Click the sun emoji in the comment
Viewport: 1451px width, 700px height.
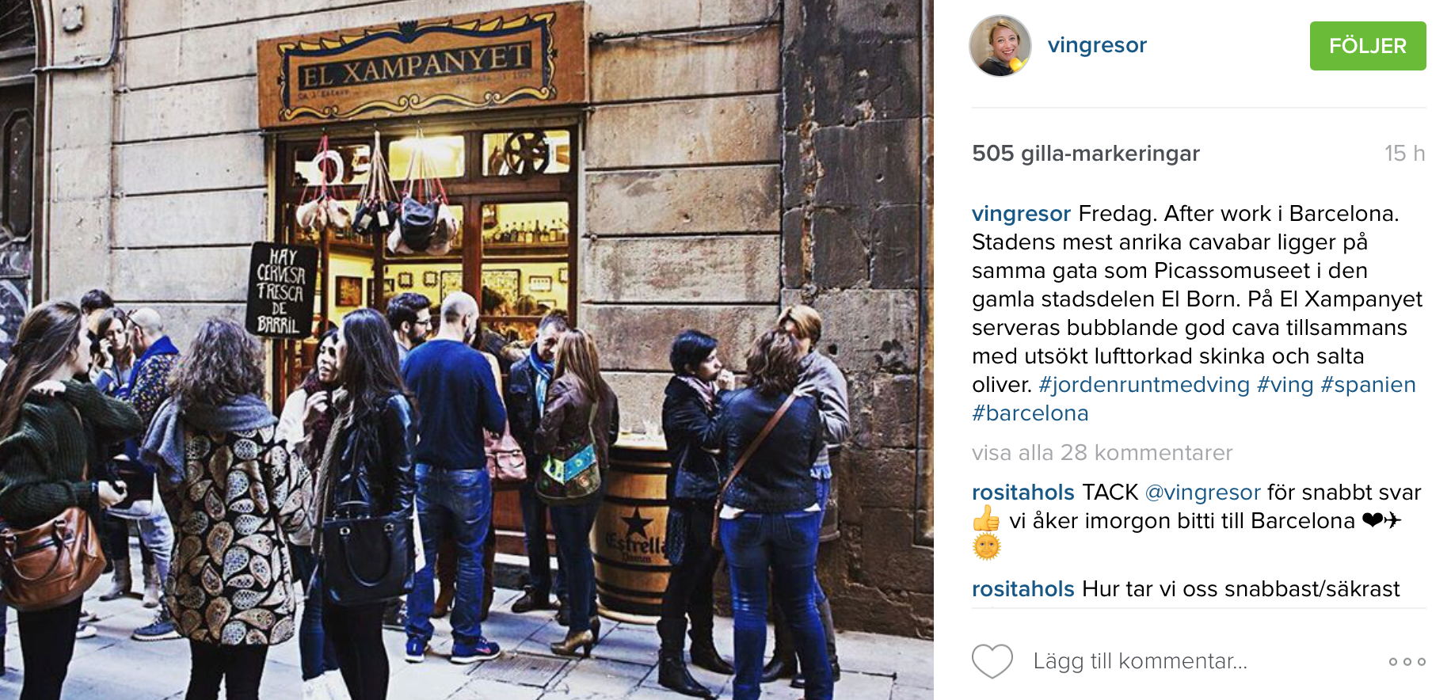[987, 547]
